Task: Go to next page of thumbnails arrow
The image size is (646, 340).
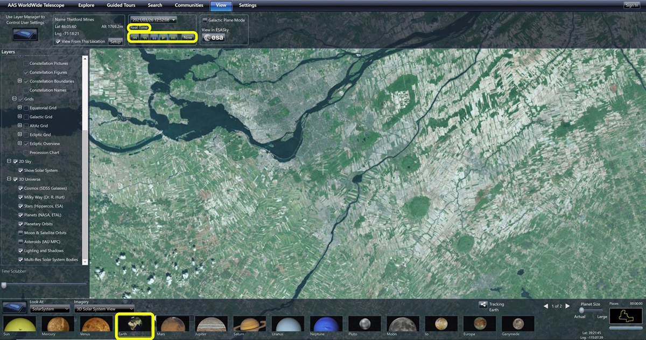Action: click(567, 306)
